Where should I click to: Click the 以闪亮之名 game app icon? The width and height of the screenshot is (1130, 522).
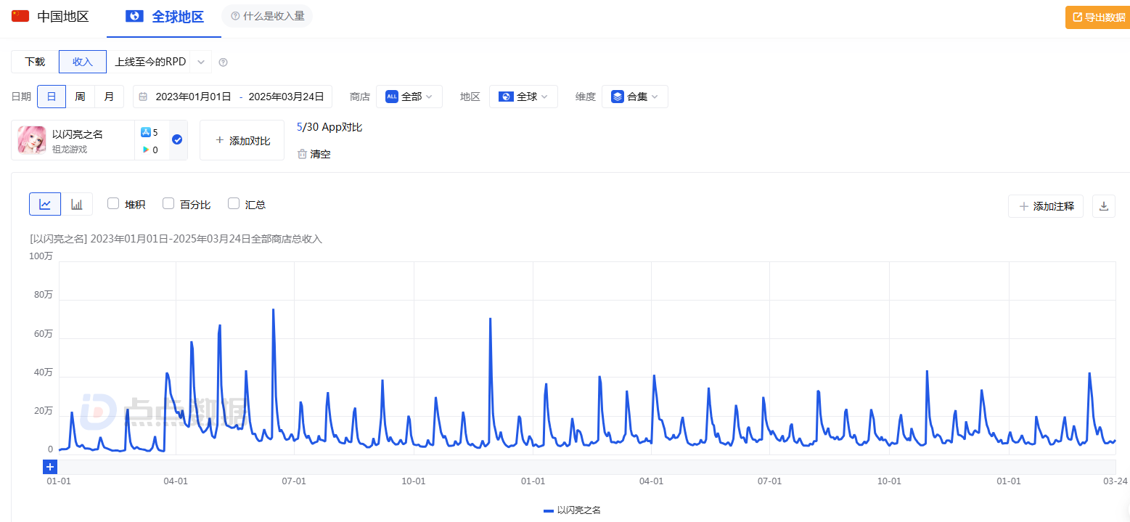pyautogui.click(x=32, y=140)
